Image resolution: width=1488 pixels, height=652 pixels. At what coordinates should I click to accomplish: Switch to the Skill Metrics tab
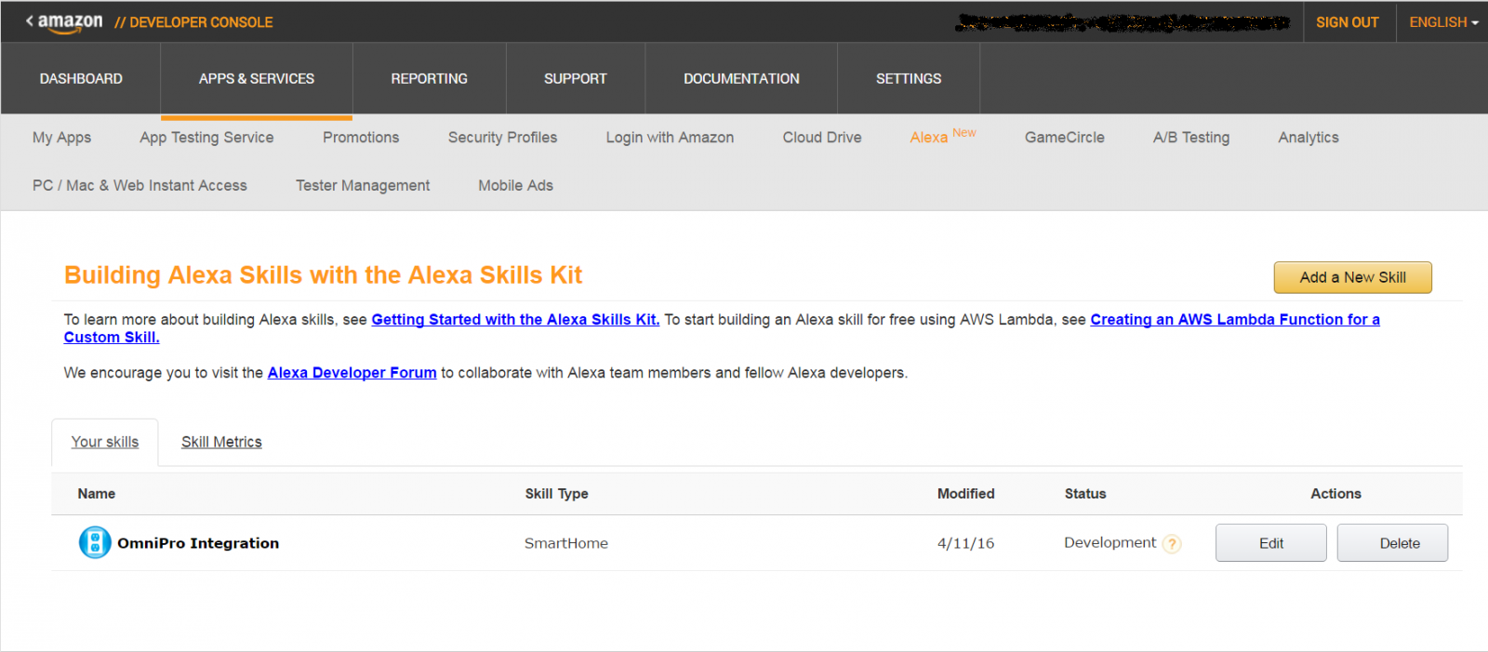tap(221, 442)
